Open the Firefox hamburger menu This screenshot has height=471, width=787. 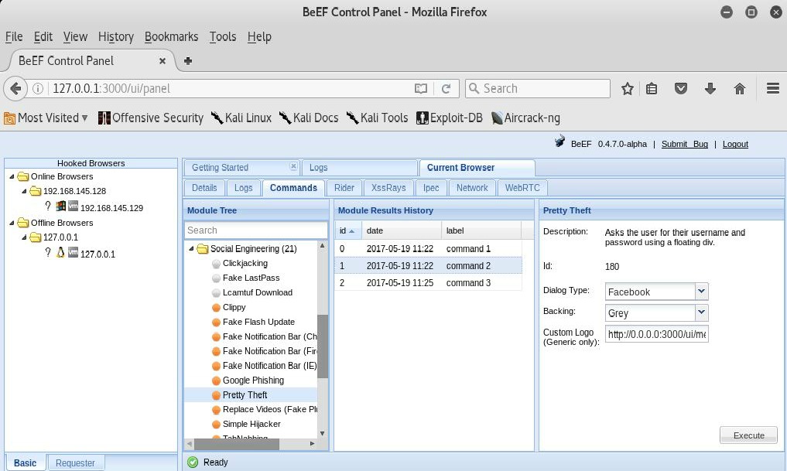773,89
